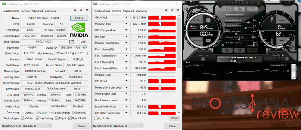301x130 pixels.
Task: Click Afterburner GPU chip icon in clock gauge
Action: point(208,20)
